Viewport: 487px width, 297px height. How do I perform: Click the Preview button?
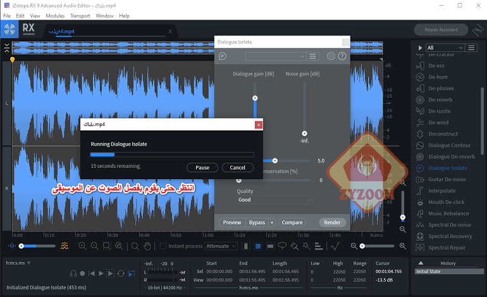point(232,222)
